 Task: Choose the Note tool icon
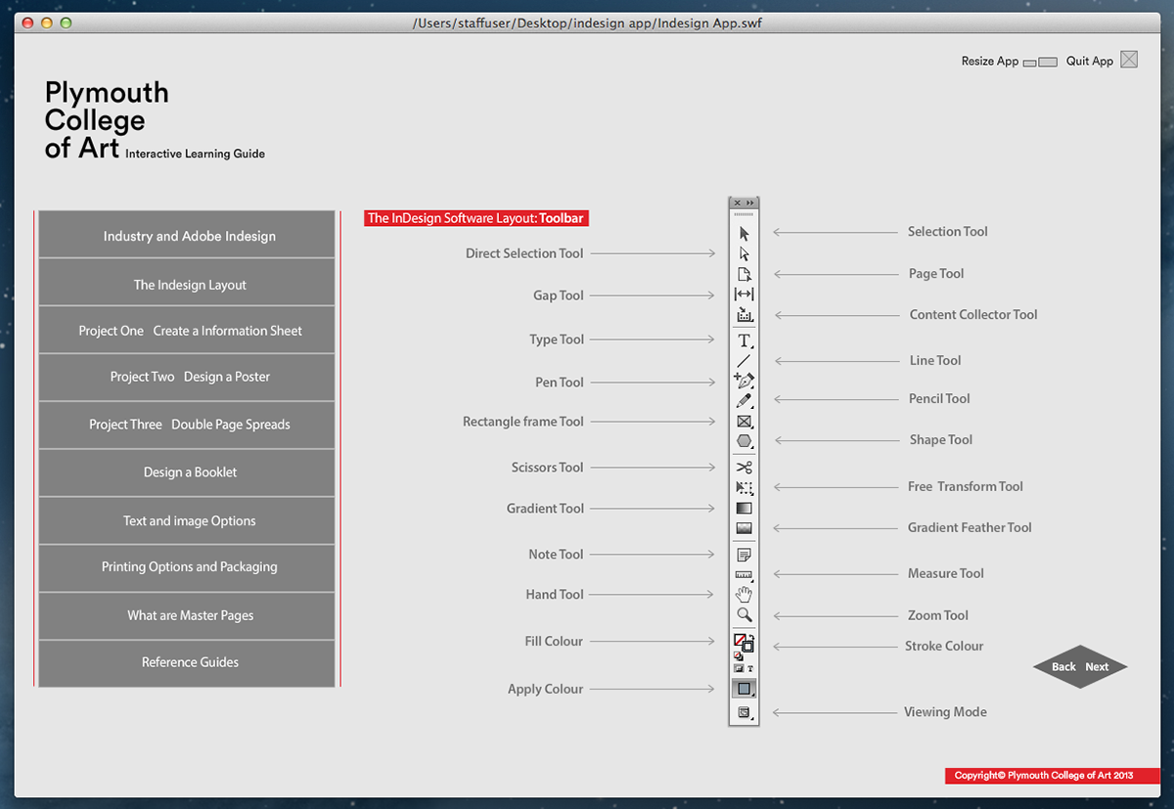point(745,555)
